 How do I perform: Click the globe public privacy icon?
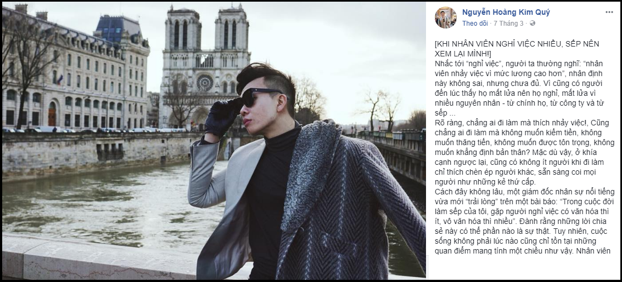tap(533, 24)
